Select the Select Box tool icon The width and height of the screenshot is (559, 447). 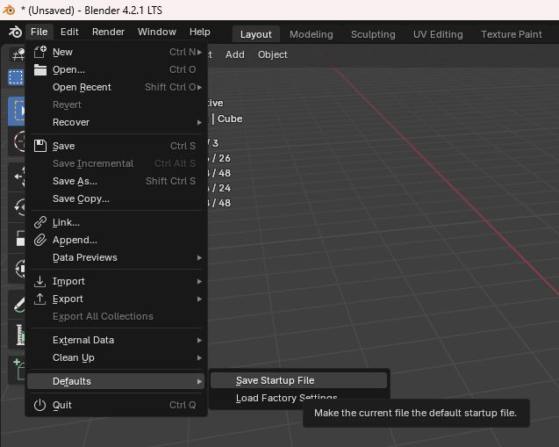pyautogui.click(x=17, y=111)
